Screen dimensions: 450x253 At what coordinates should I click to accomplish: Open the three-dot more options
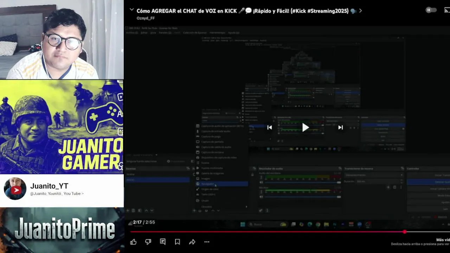click(x=207, y=242)
